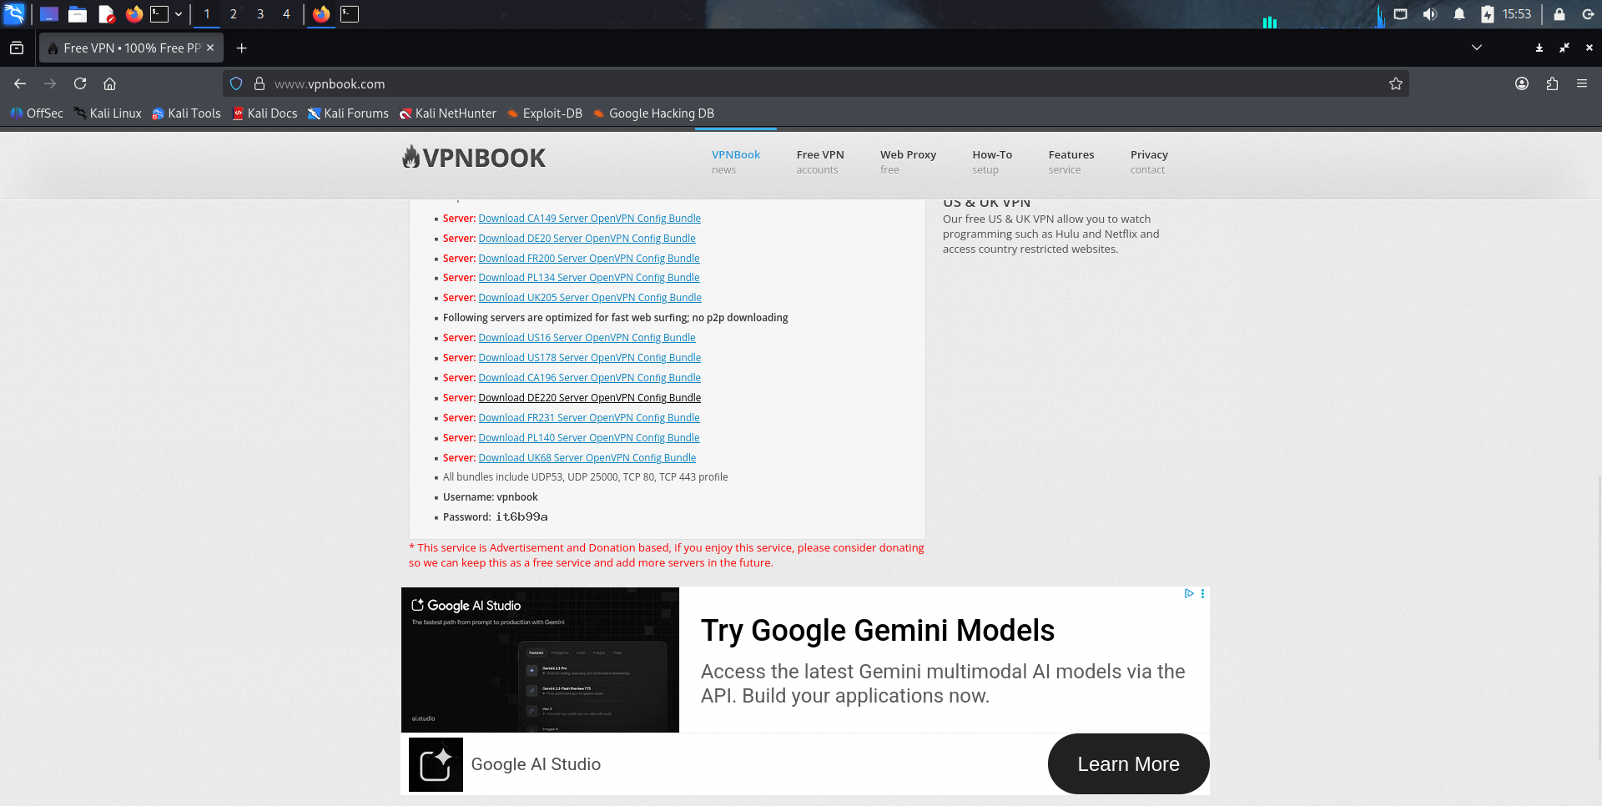
Task: Select the running terminal window in taskbar
Action: tap(350, 14)
